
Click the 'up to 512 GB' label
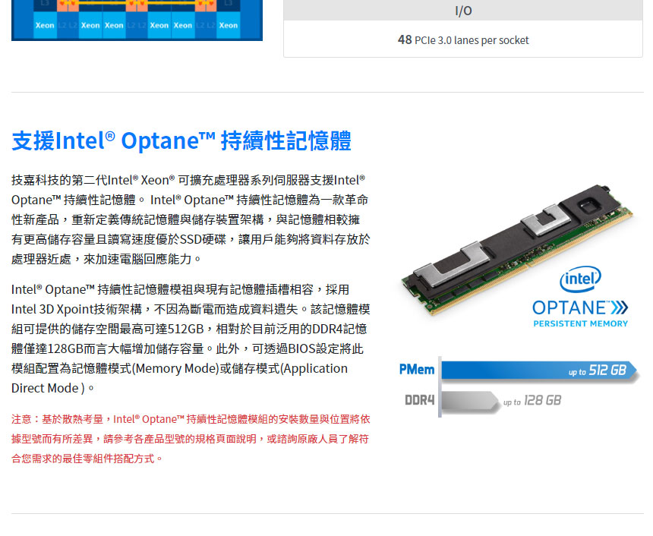[598, 370]
